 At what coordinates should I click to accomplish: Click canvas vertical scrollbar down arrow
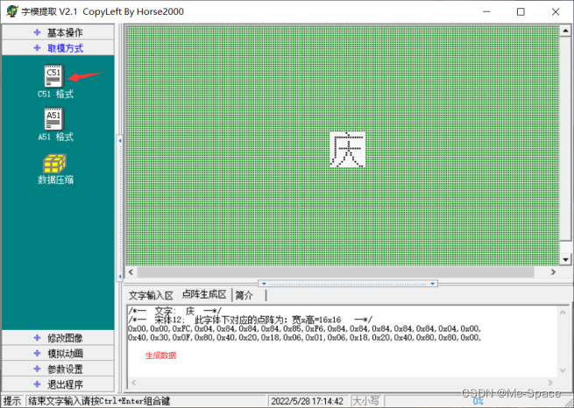pos(565,259)
